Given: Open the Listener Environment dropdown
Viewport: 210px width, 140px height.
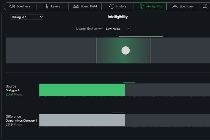Looking at the screenshot, I should [x=118, y=28].
